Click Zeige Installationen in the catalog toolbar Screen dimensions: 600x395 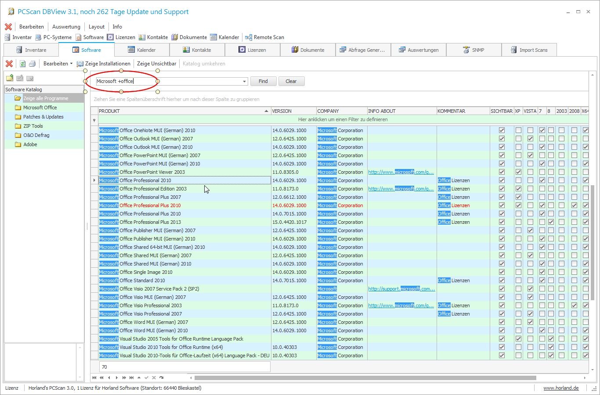(104, 64)
